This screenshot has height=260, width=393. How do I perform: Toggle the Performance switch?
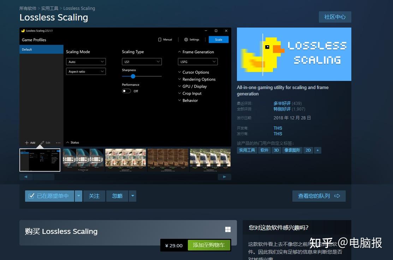pos(126,91)
